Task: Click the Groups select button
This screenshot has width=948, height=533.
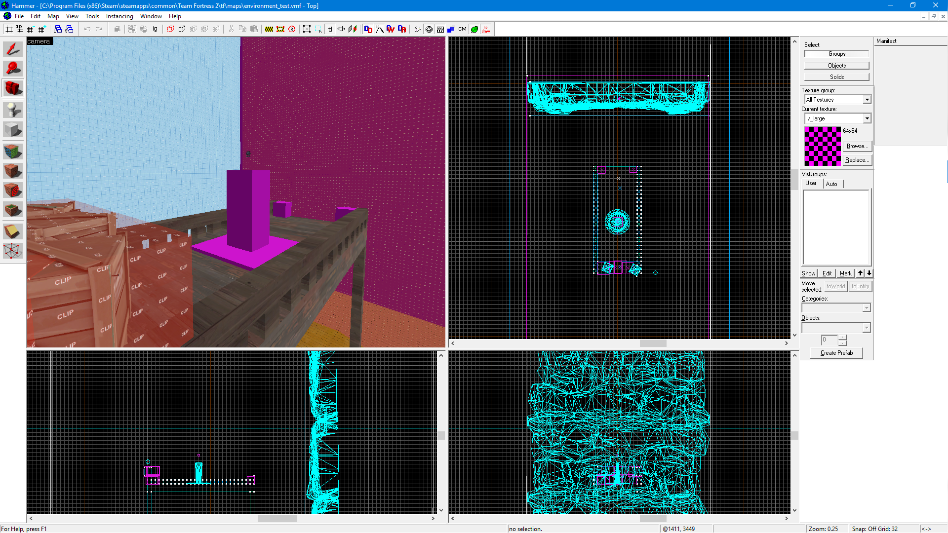Action: [x=836, y=54]
